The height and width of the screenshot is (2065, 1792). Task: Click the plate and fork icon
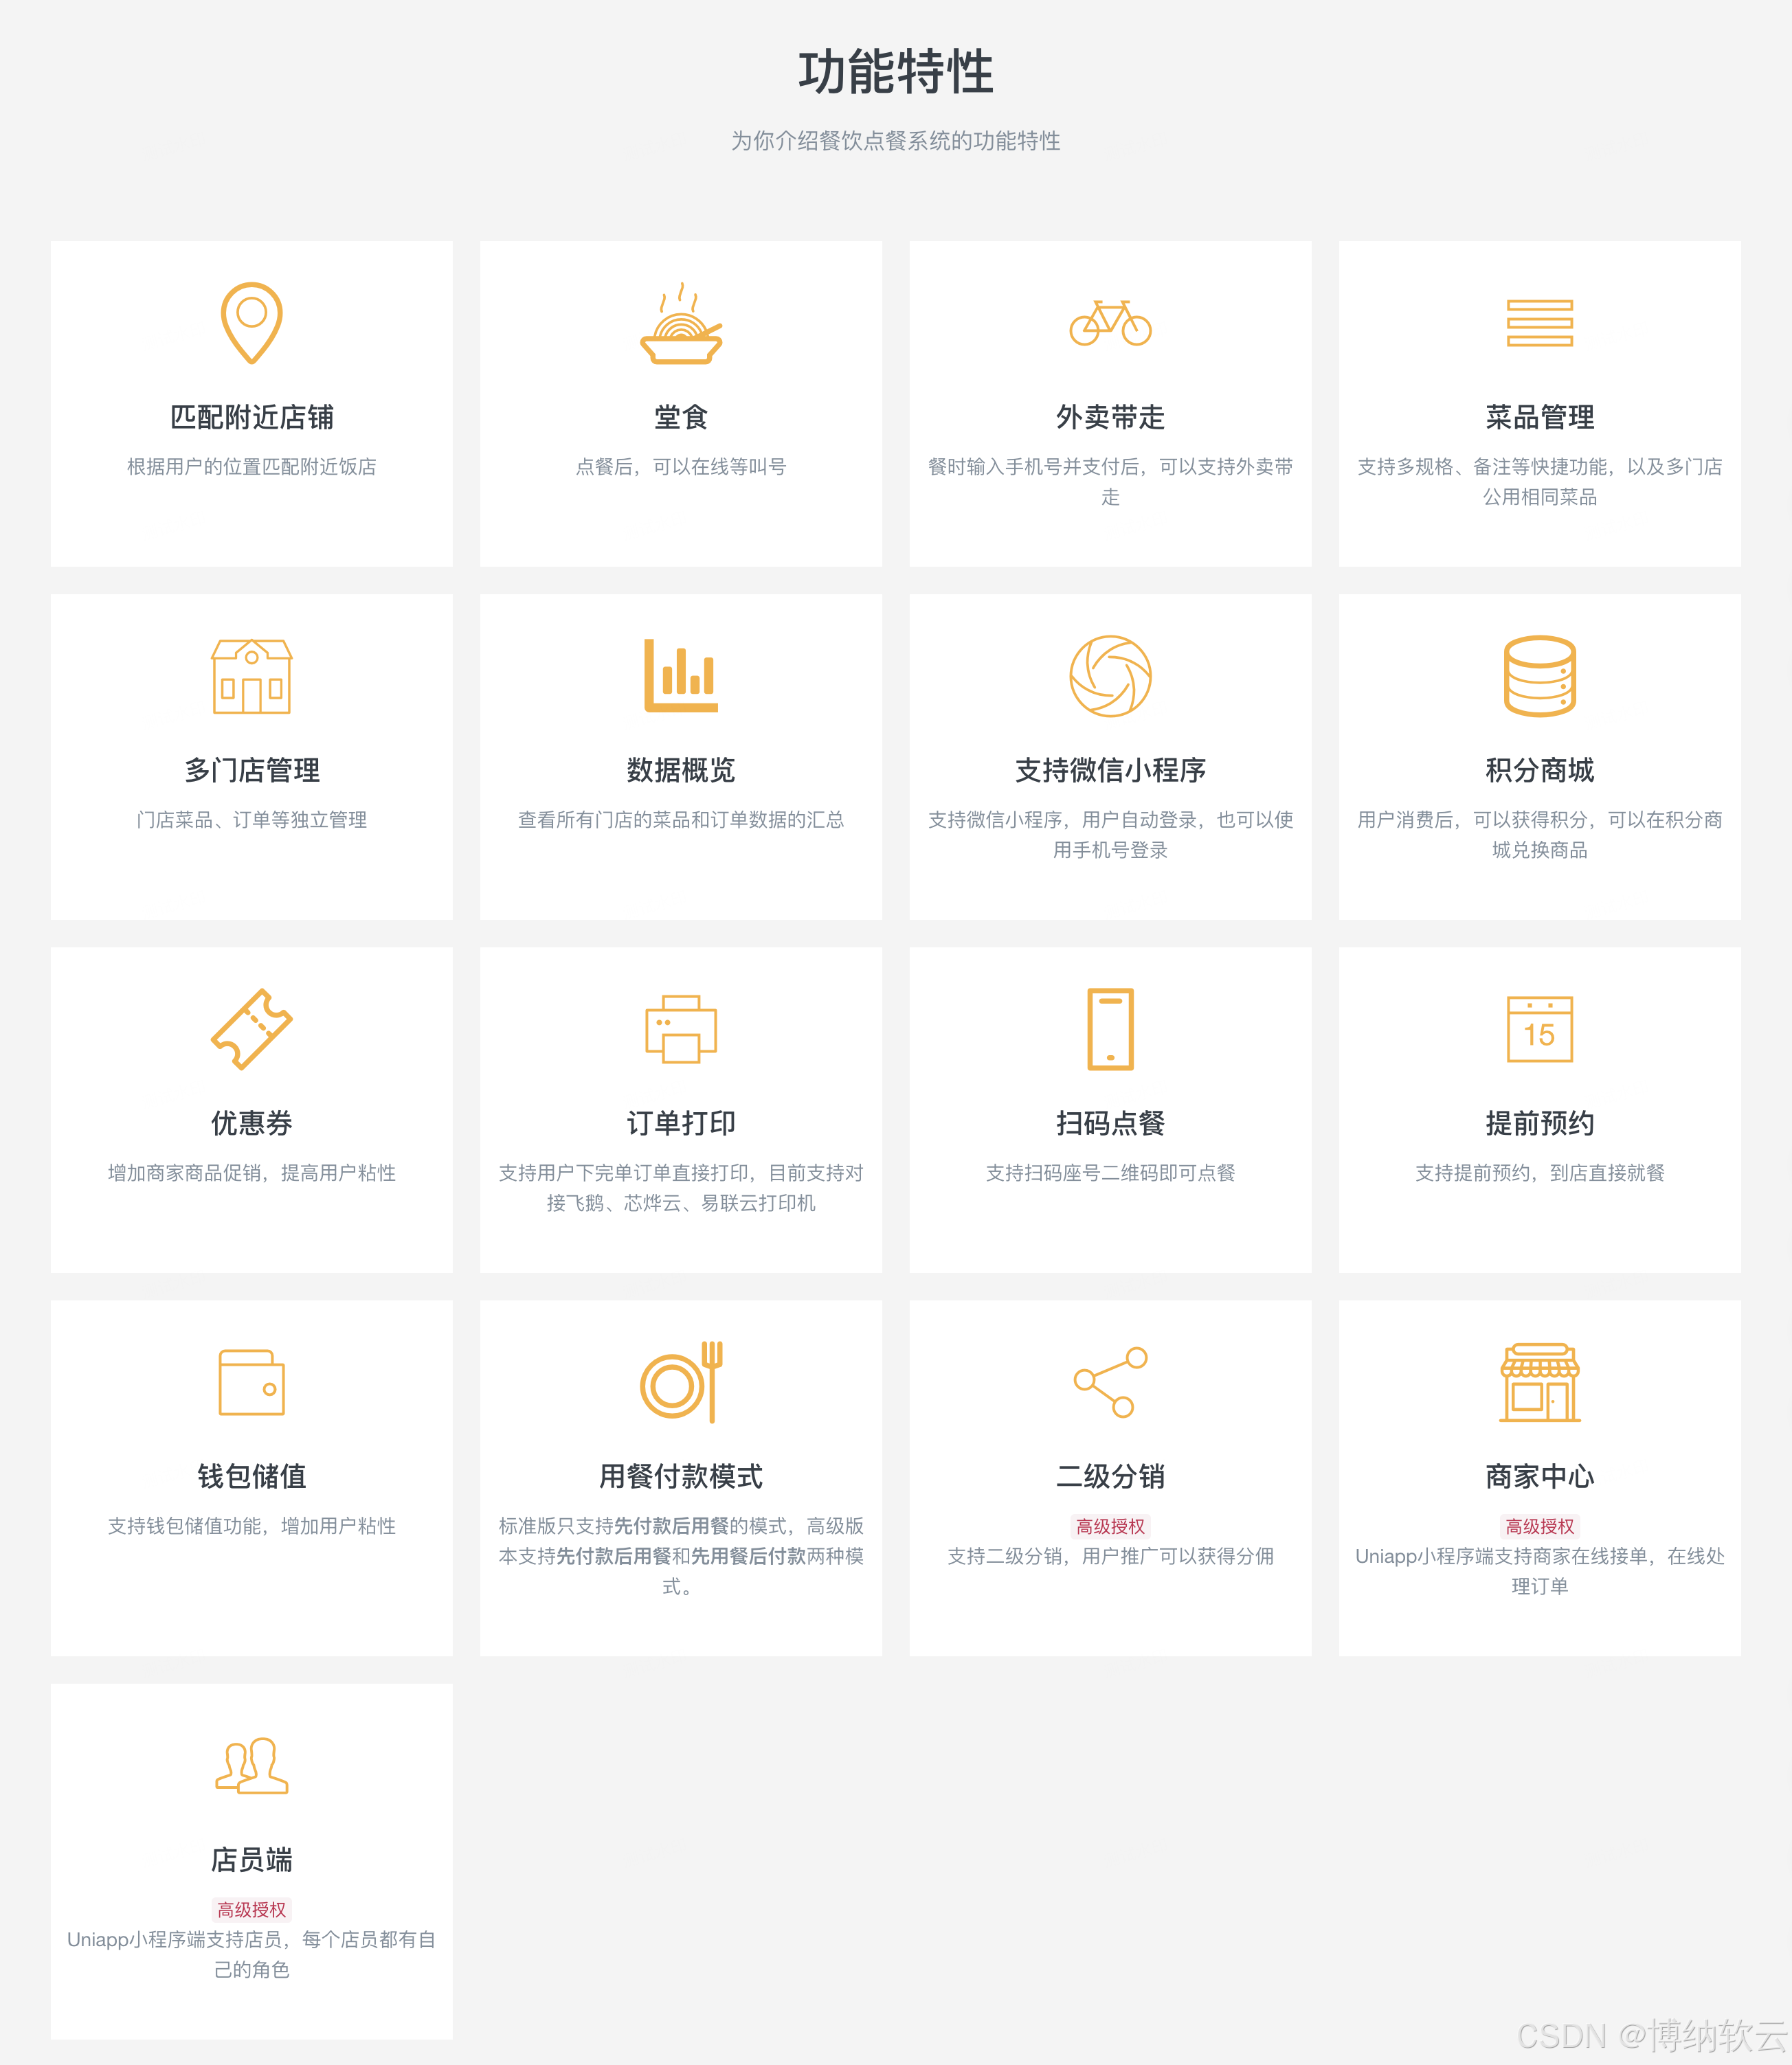[x=681, y=1382]
